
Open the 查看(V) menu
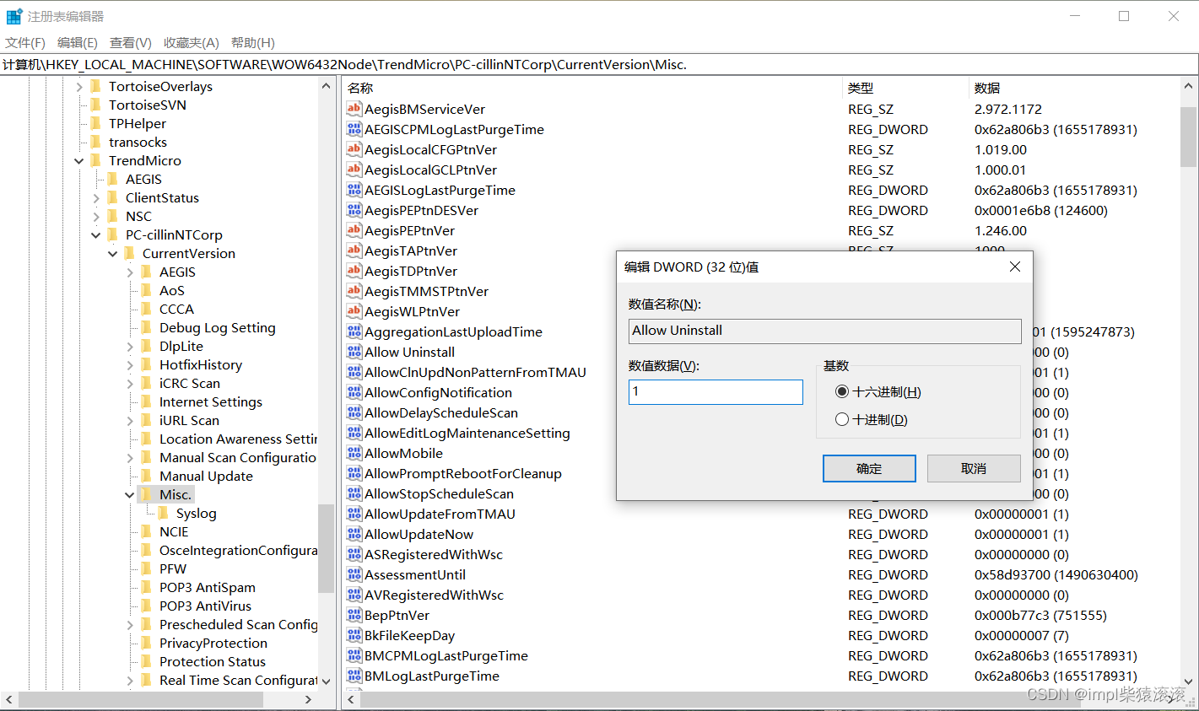coord(130,42)
